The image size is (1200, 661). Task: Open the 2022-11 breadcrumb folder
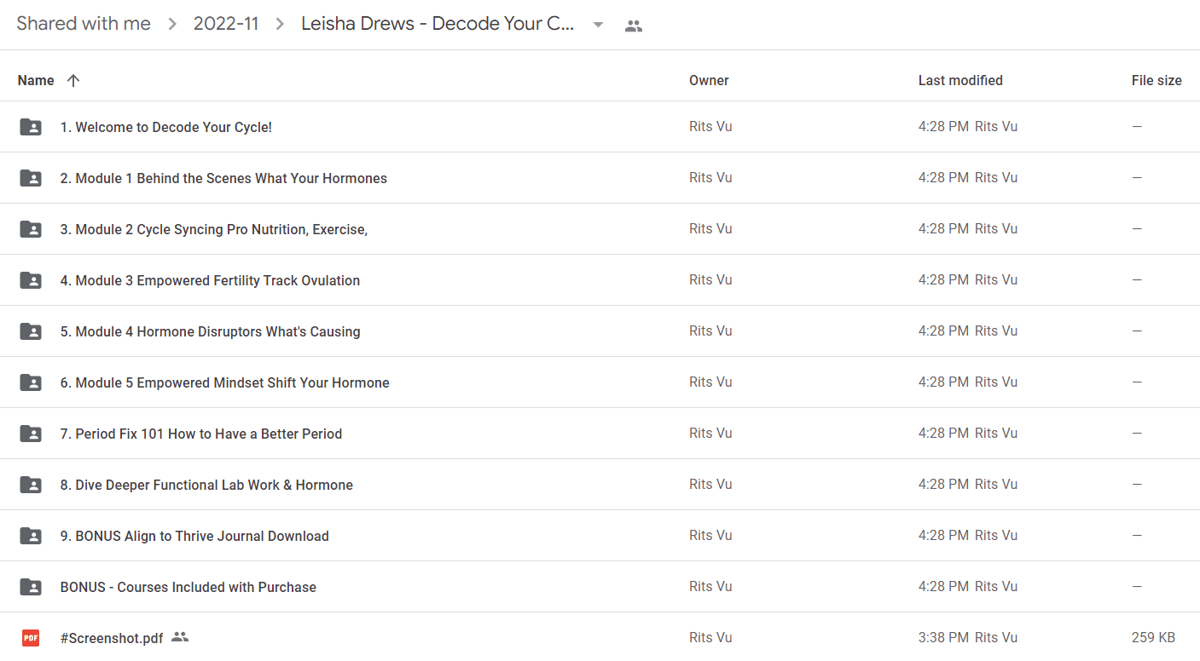click(x=226, y=24)
